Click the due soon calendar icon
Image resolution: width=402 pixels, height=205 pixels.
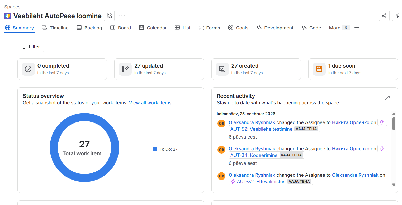(319, 69)
